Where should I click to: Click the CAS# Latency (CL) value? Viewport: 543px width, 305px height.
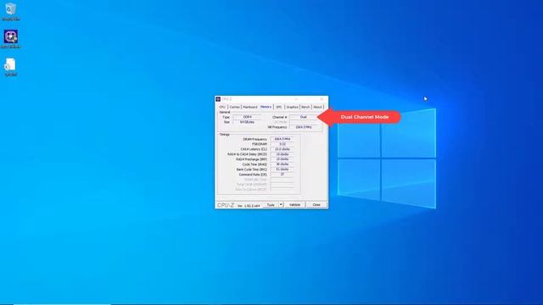[283, 149]
